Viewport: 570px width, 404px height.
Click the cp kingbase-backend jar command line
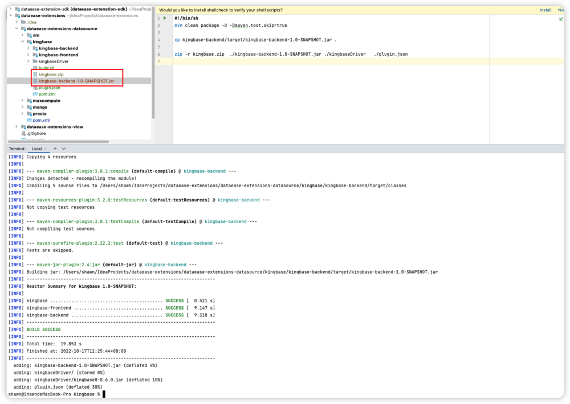tap(255, 40)
